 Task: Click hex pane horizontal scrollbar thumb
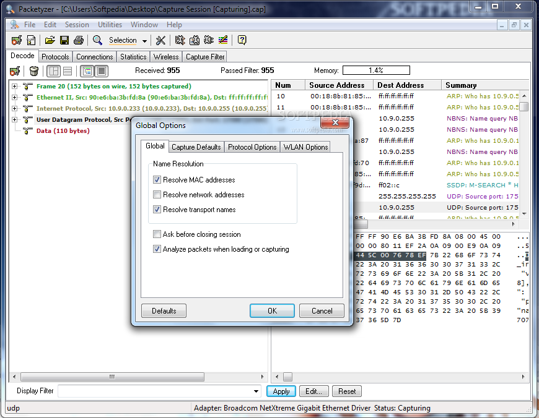coord(288,377)
